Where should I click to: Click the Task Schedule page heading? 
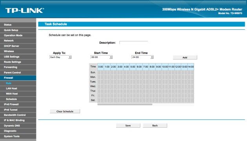(56, 24)
